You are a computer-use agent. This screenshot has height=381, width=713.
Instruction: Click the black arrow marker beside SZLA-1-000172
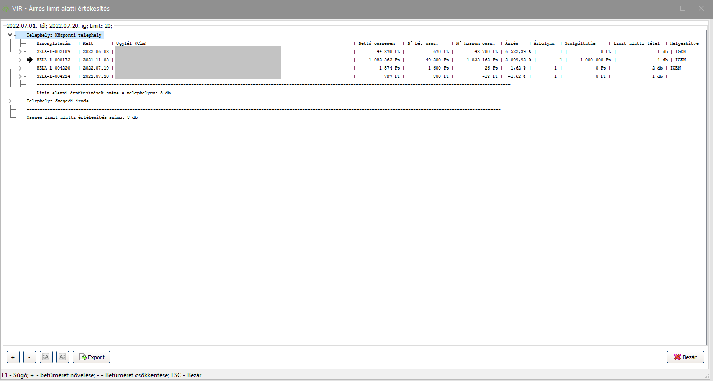30,60
